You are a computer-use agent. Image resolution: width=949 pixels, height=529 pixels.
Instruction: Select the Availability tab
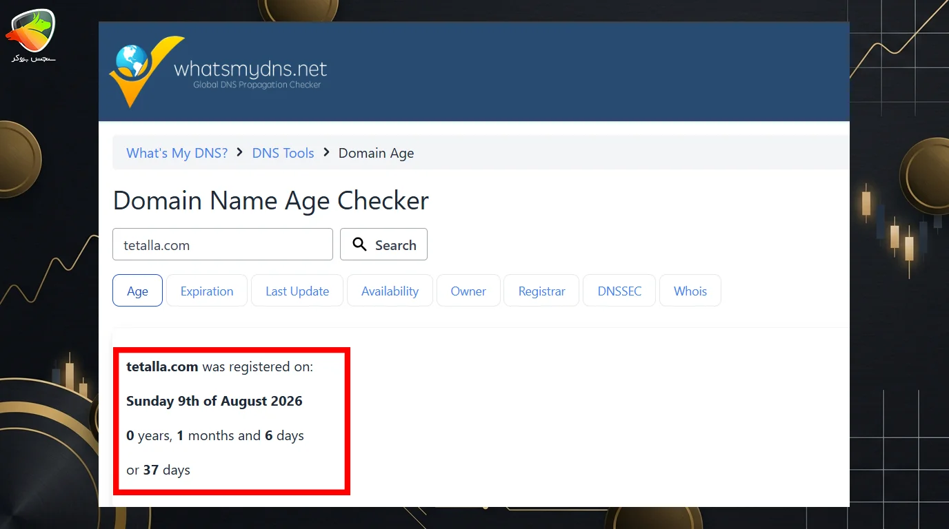point(390,291)
